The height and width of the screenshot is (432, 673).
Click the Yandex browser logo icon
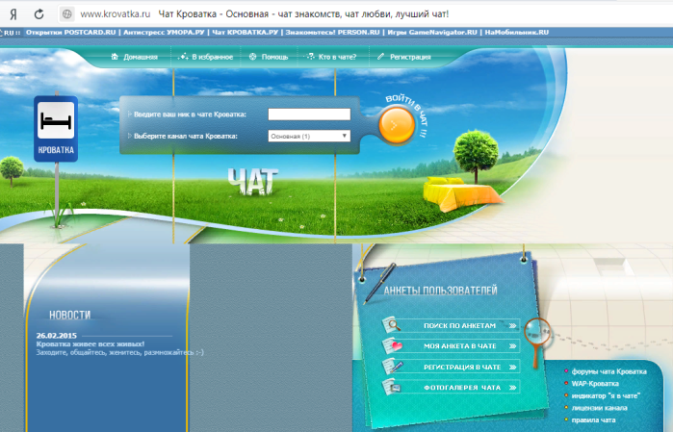pos(13,14)
